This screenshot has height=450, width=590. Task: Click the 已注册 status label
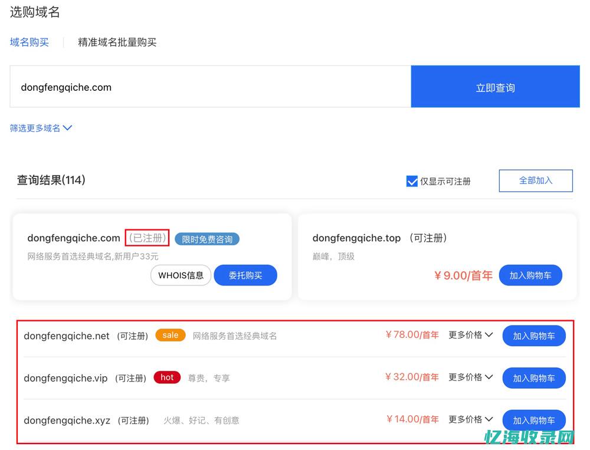147,238
